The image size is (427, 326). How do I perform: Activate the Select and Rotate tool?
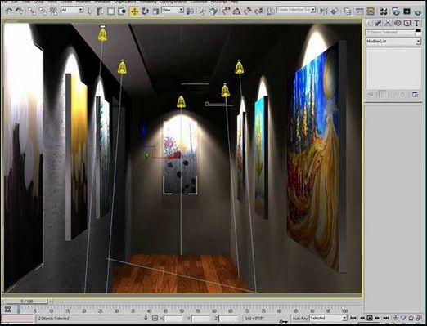point(145,11)
